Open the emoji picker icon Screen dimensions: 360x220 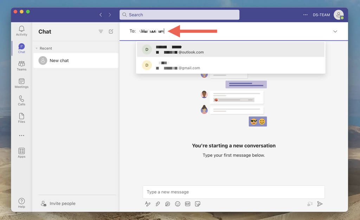pos(178,204)
